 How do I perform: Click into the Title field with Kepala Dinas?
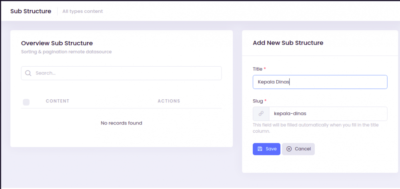tap(320, 82)
